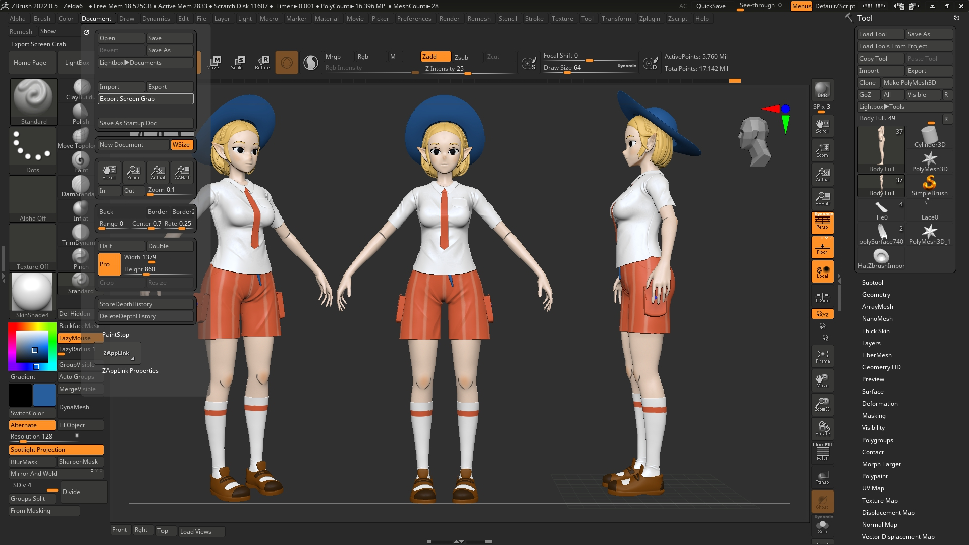Click the document Width value field
Screen dimensions: 969x545
click(x=158, y=258)
